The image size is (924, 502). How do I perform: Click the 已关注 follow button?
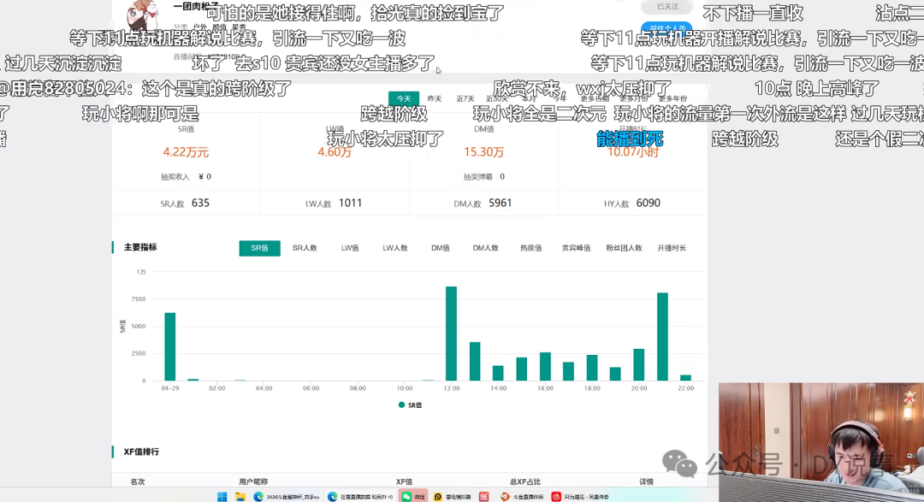tap(667, 7)
